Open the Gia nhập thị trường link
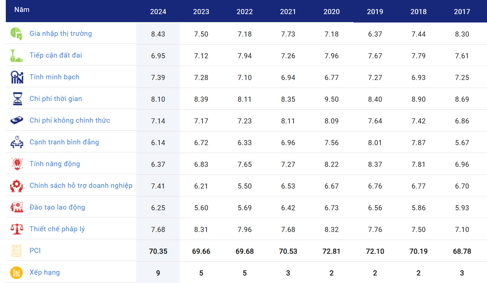Screen dimensions: 487x283 pyautogui.click(x=61, y=34)
